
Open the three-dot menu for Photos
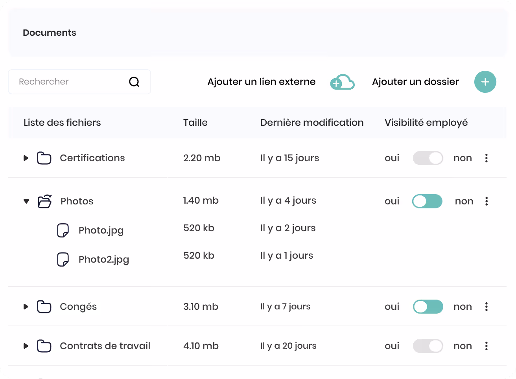tap(487, 201)
